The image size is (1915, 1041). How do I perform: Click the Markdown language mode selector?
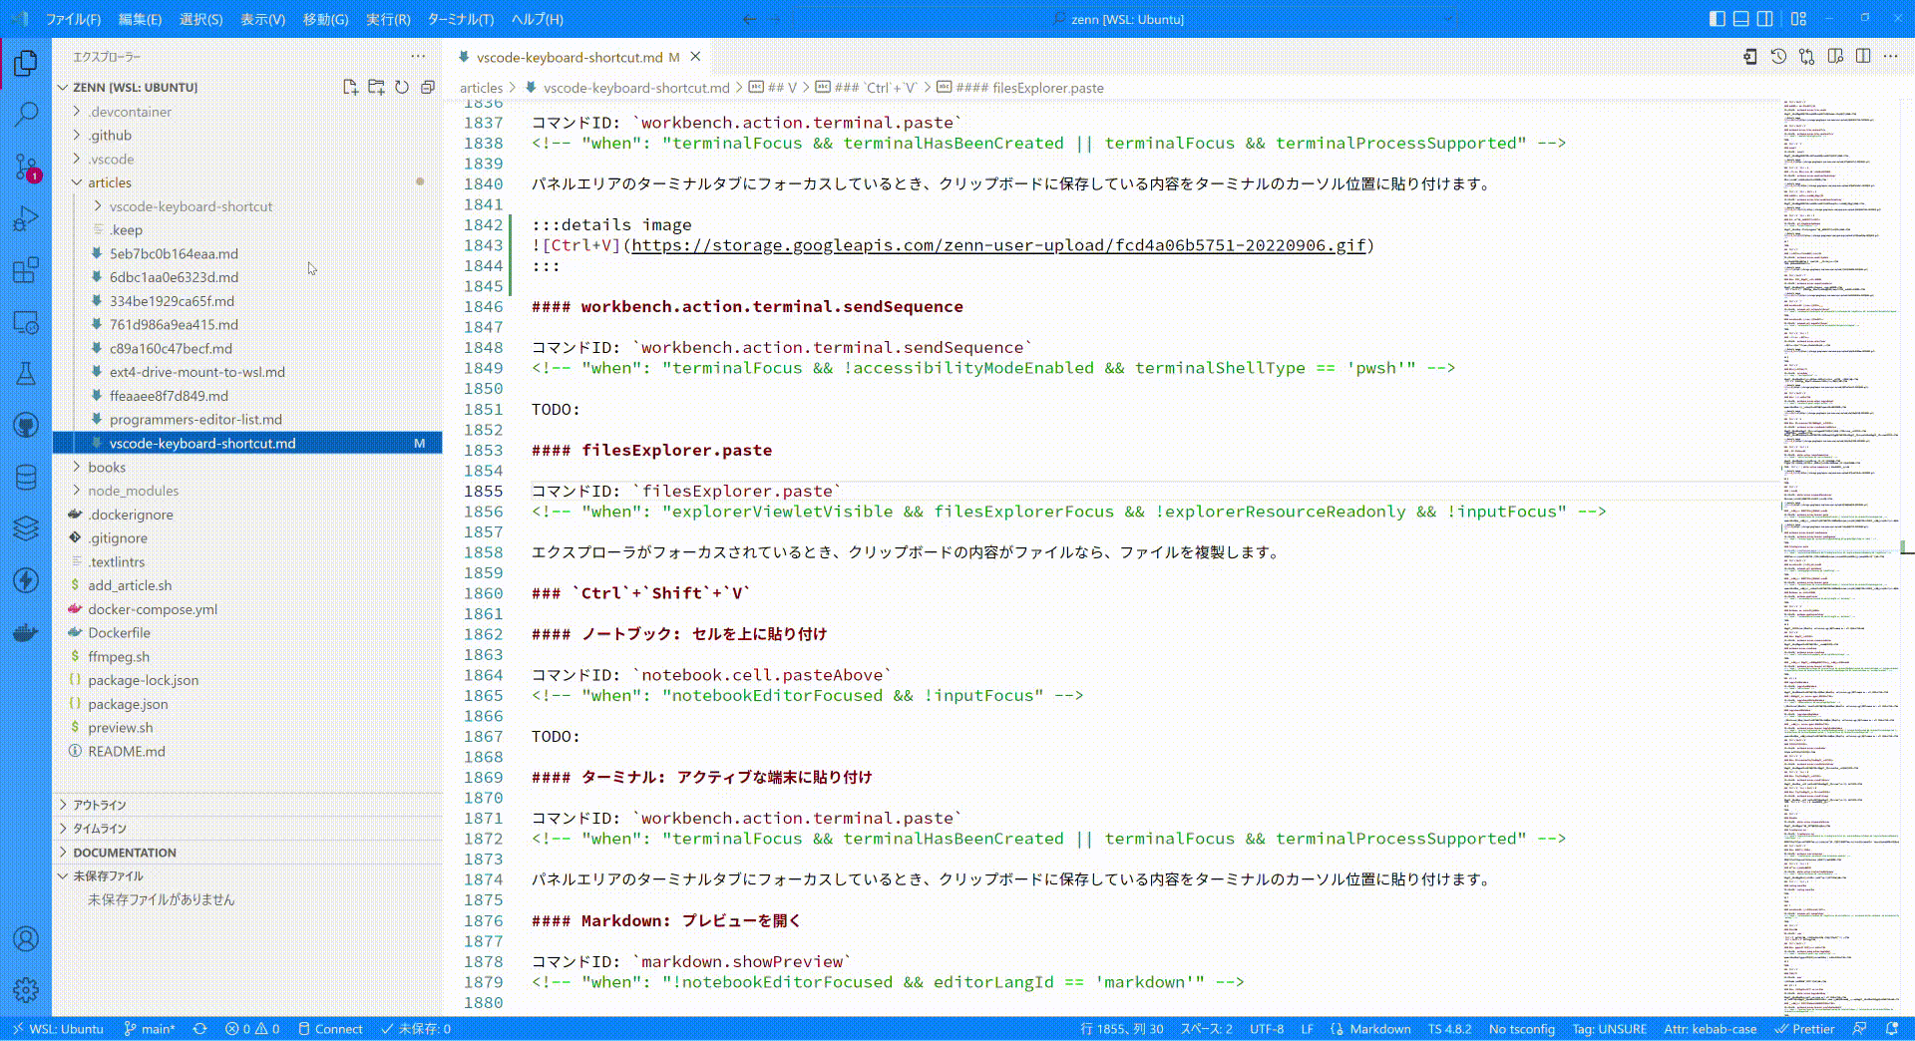(1379, 1029)
